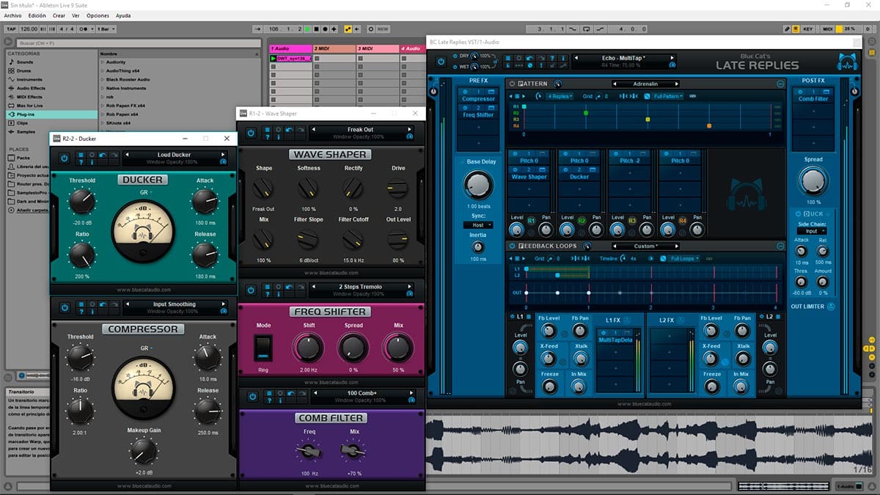The width and height of the screenshot is (880, 495).
Task: Start playback with Ableton play button
Action: tap(308, 29)
